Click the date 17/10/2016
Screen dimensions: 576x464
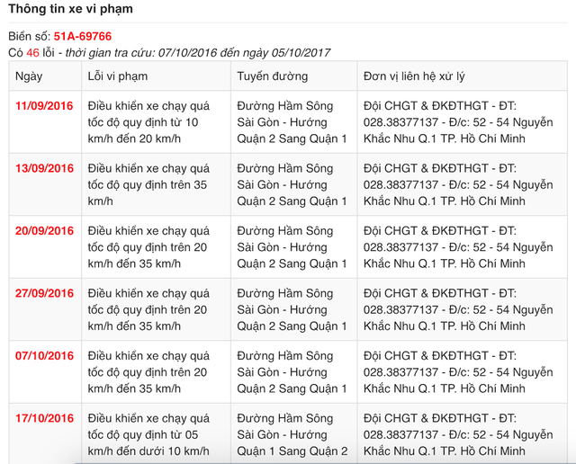(x=45, y=419)
